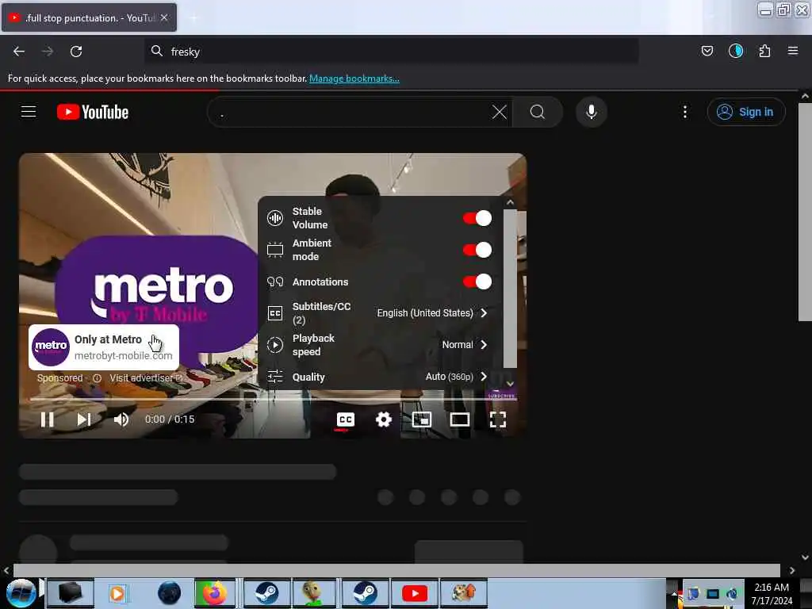Mute the video volume speaker icon

121,419
